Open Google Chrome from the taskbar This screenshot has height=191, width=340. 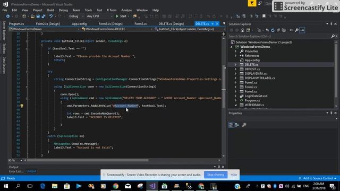coord(116,186)
